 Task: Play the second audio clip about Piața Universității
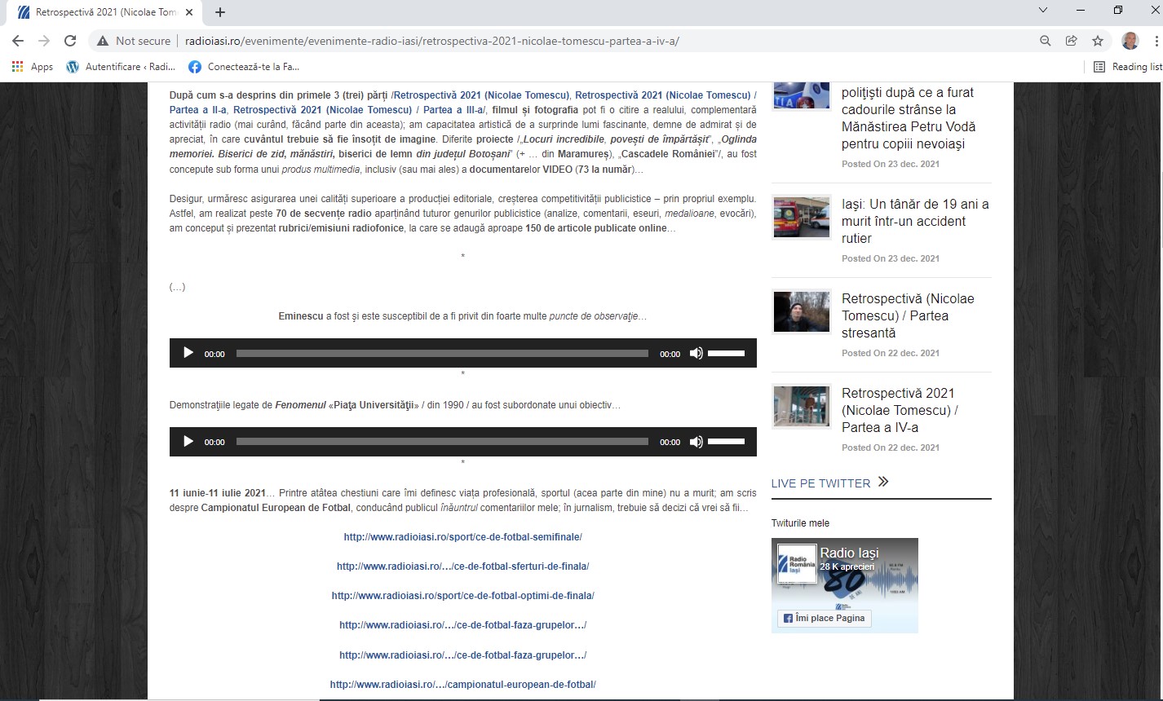[x=188, y=442]
